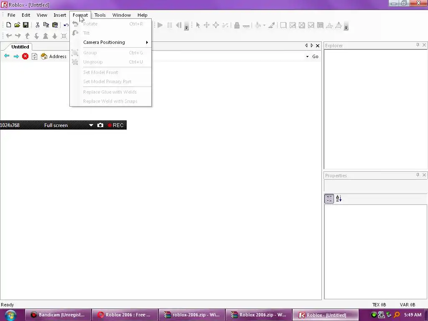Click the Paste clipboard icon

[55, 25]
